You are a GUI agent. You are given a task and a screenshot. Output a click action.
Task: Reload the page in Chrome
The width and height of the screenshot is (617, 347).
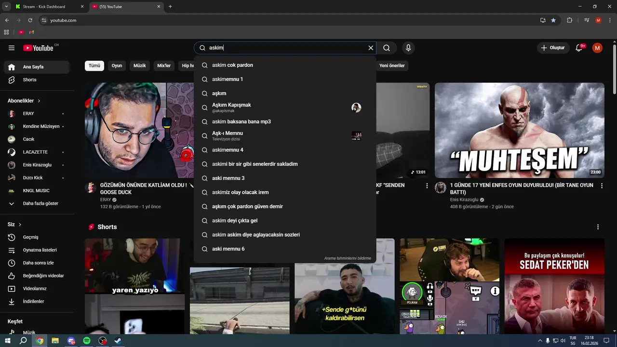point(30,20)
